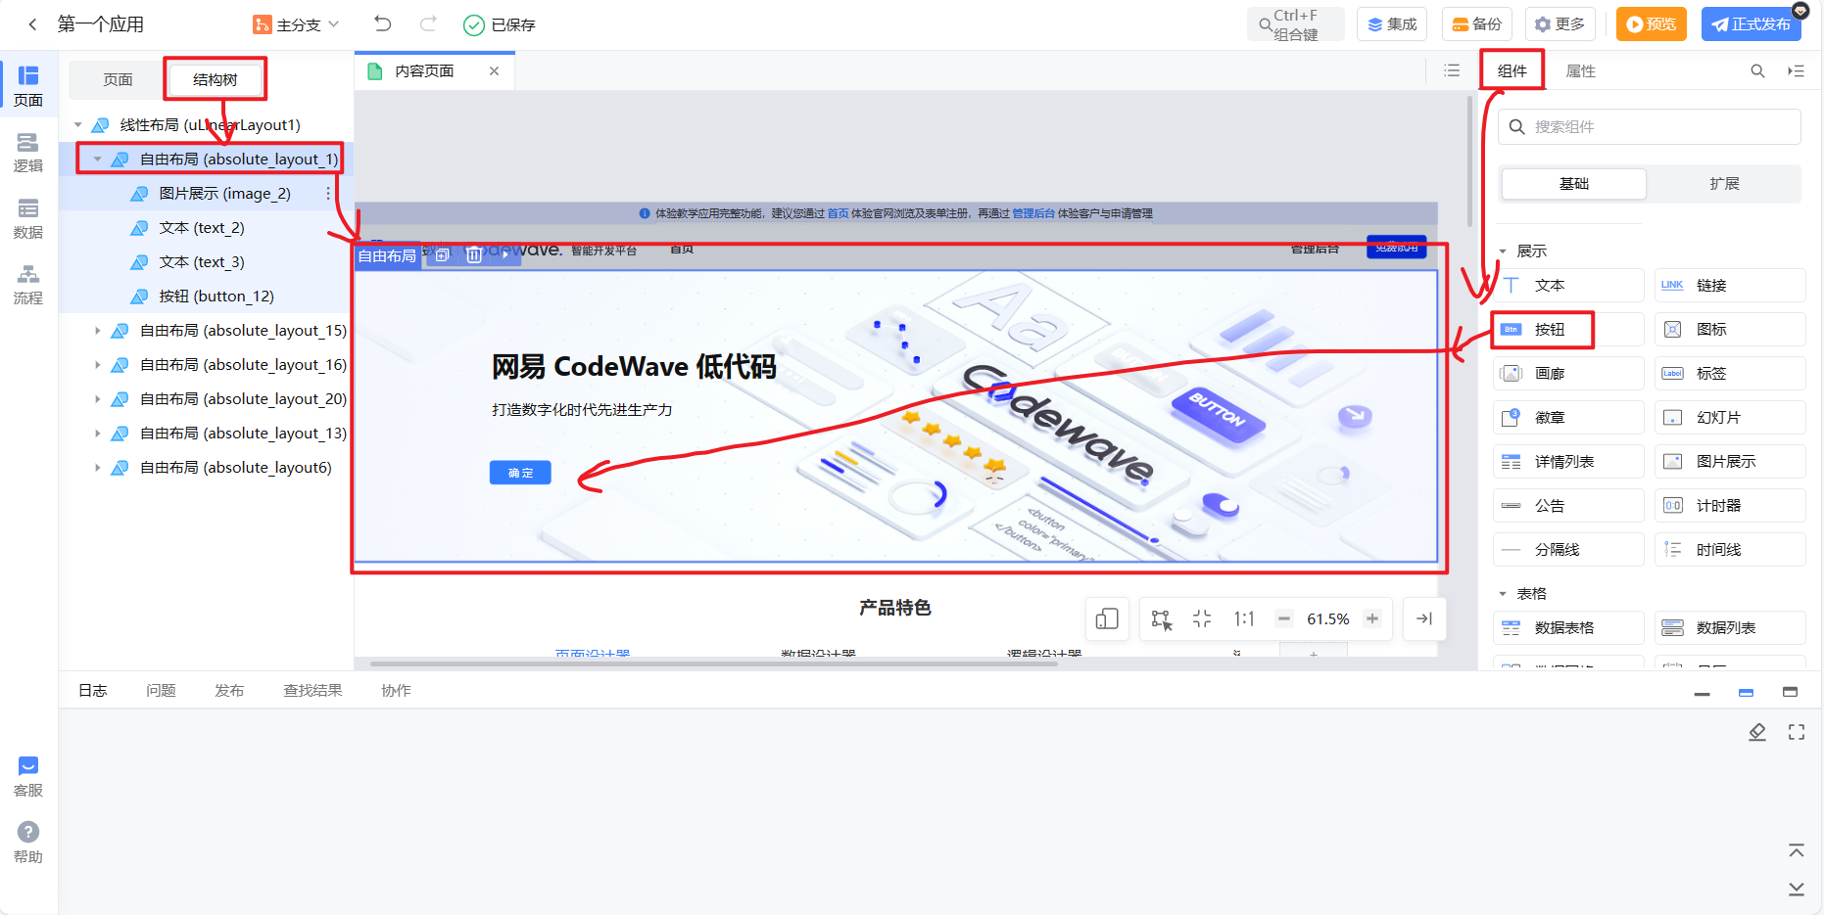The width and height of the screenshot is (1824, 915).
Task: Collapse the right panel icon
Action: tap(1796, 70)
